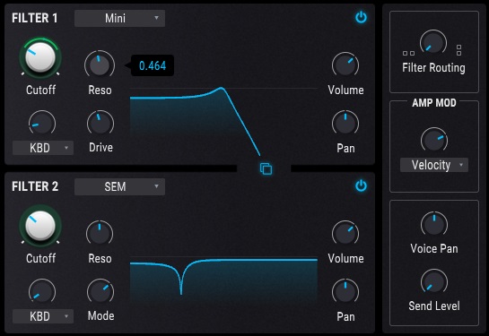Select the series routing icon left of knob

(408, 53)
